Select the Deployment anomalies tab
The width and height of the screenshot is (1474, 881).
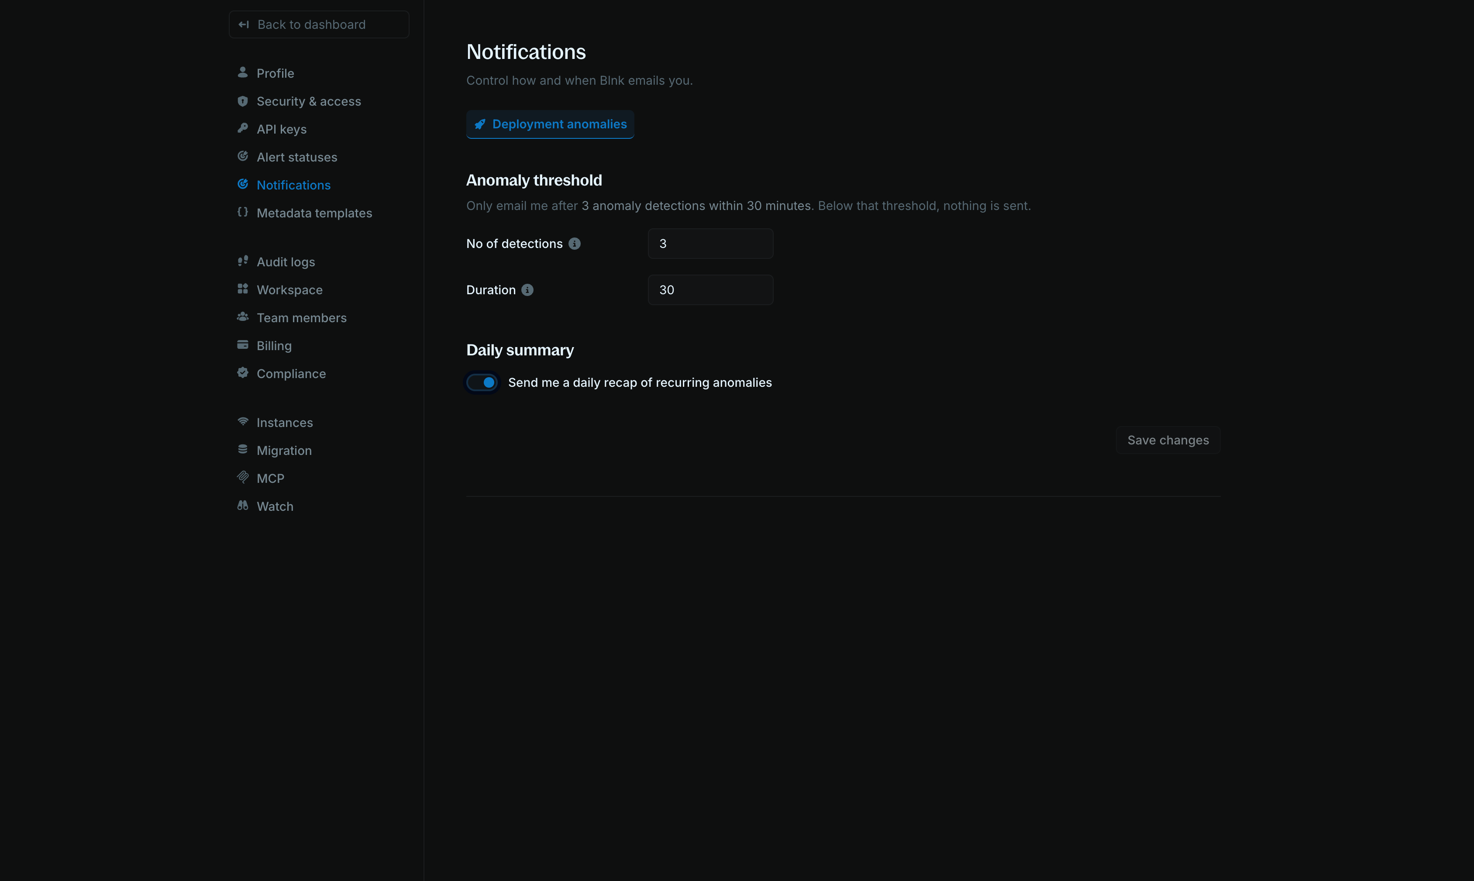point(550,124)
